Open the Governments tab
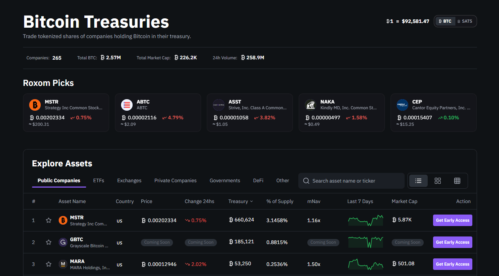 coord(225,180)
